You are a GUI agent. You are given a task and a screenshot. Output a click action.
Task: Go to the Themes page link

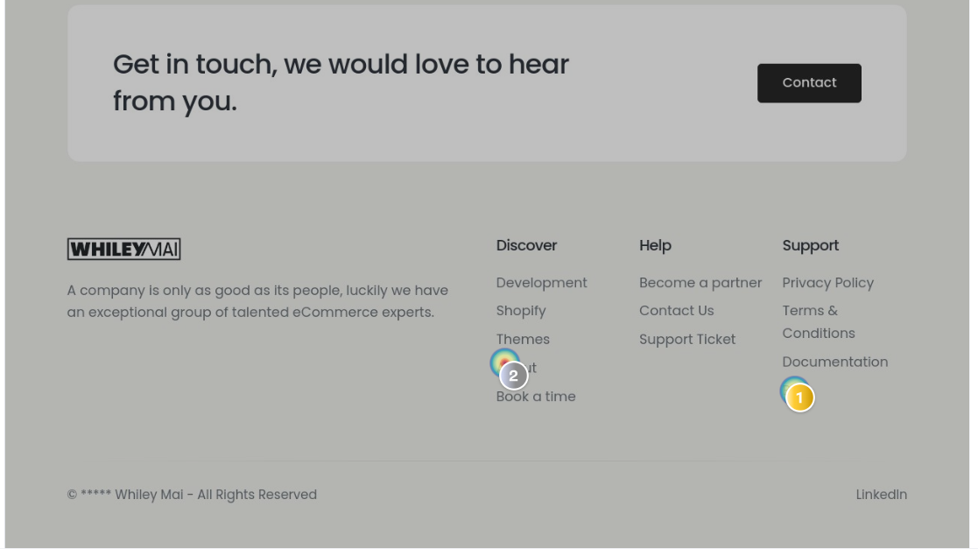pos(523,340)
